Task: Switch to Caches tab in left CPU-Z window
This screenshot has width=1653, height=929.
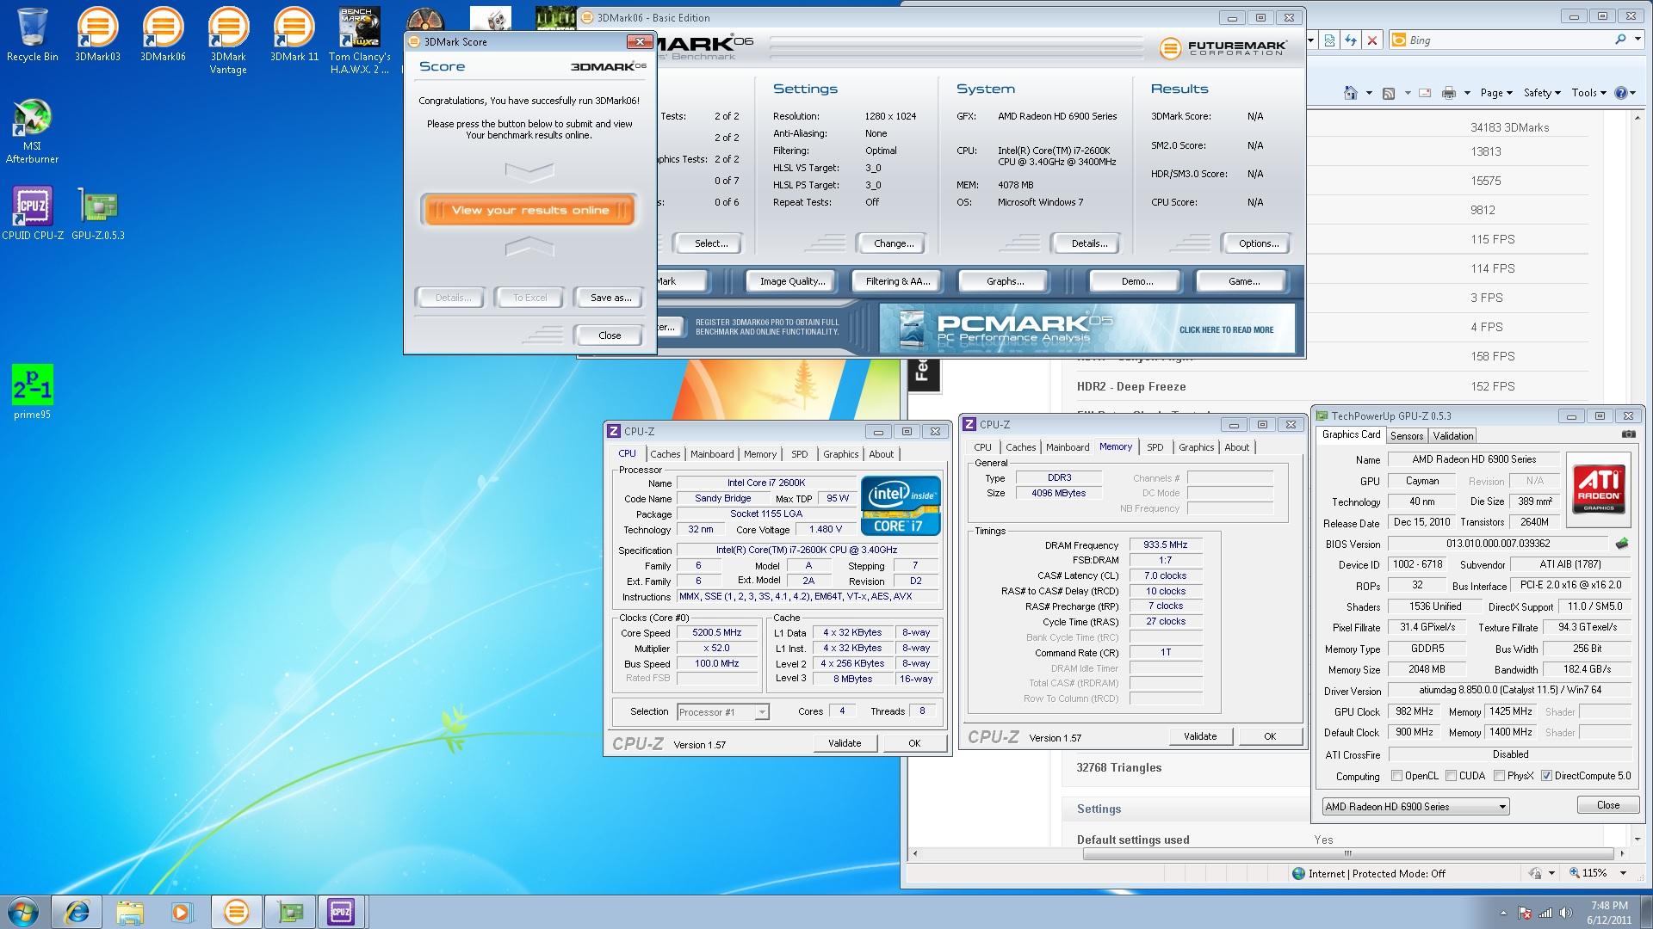Action: pos(665,454)
